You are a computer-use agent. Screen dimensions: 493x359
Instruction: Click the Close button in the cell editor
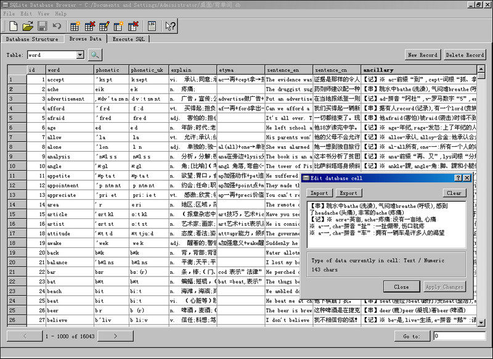tap(402, 287)
